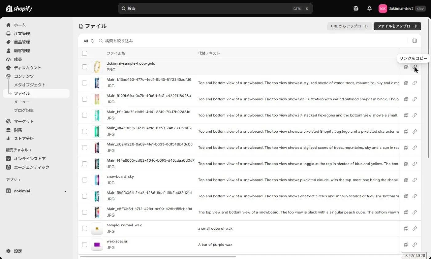The image size is (431, 259).
Task: Open the wax-special purple thumbnail
Action: tap(97, 245)
